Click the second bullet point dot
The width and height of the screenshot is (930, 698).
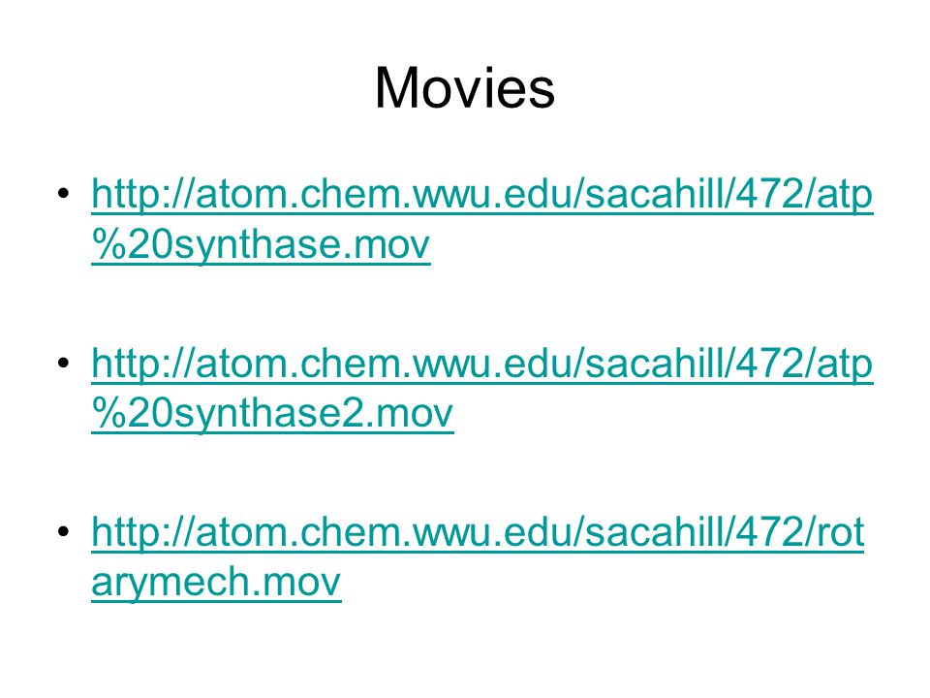tap(64, 362)
